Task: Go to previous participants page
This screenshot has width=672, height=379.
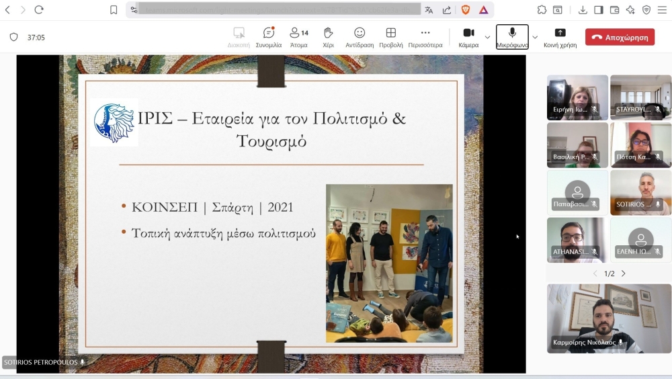Action: point(595,273)
